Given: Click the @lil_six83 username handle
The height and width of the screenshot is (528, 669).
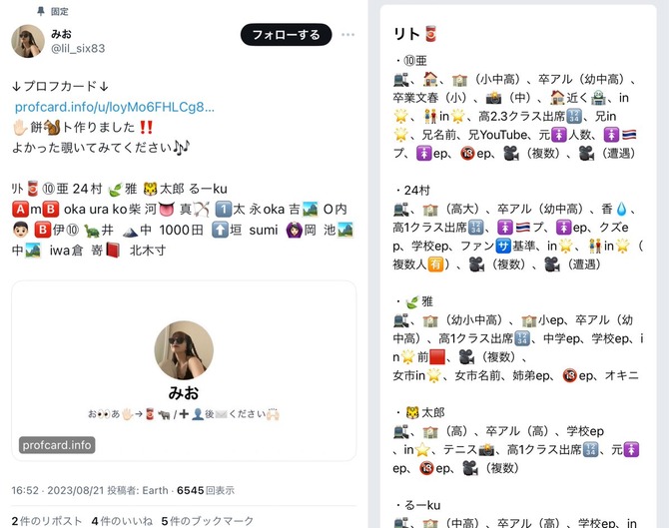Looking at the screenshot, I should coord(78,49).
